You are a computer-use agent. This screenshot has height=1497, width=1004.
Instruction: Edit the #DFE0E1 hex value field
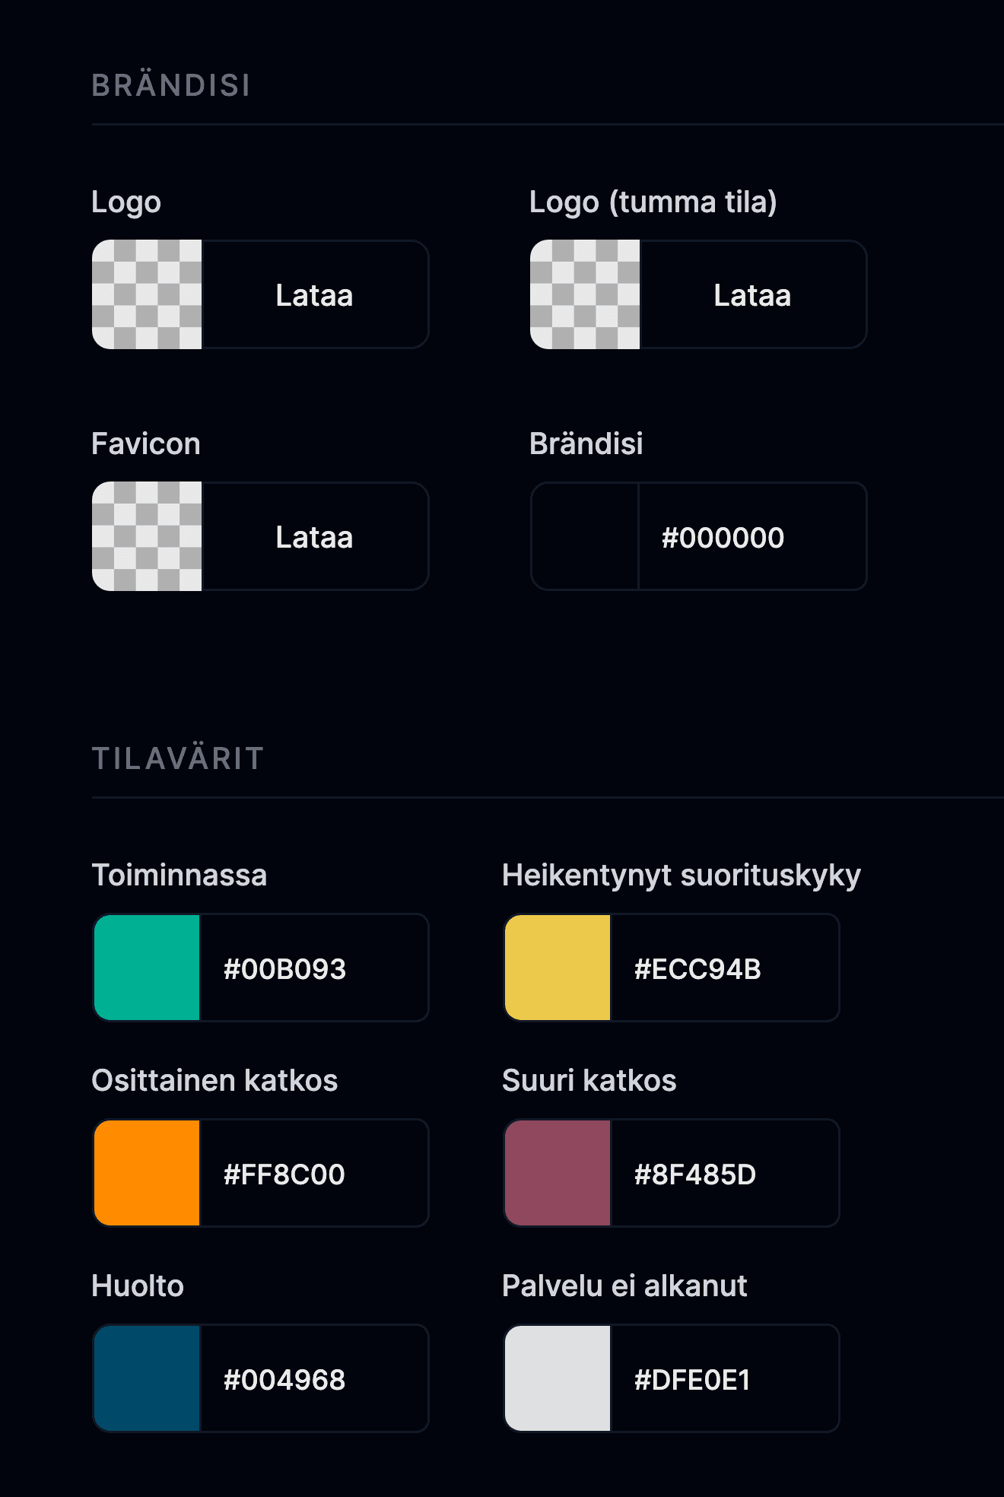(725, 1378)
